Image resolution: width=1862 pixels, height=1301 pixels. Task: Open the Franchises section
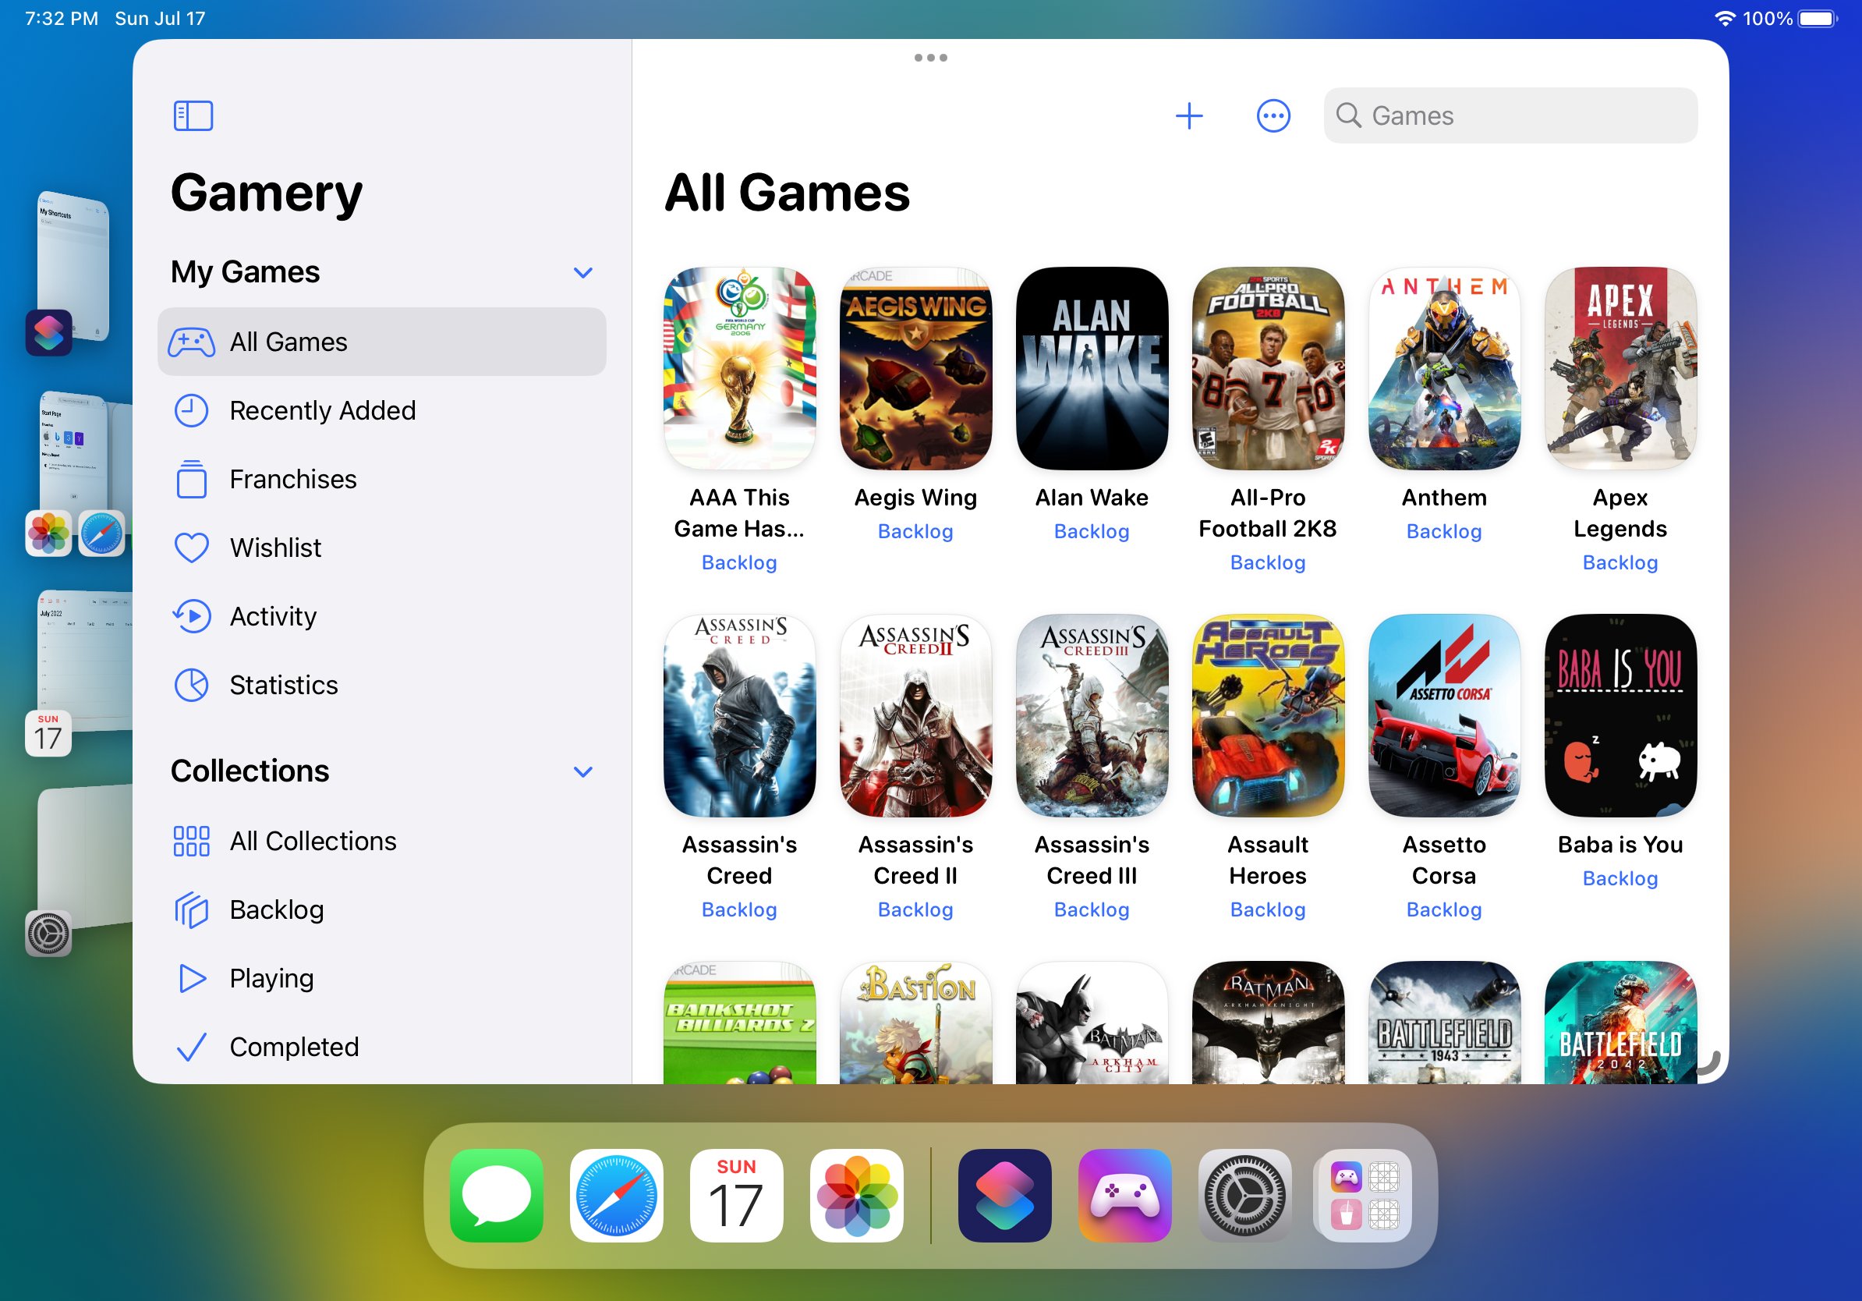tap(292, 480)
